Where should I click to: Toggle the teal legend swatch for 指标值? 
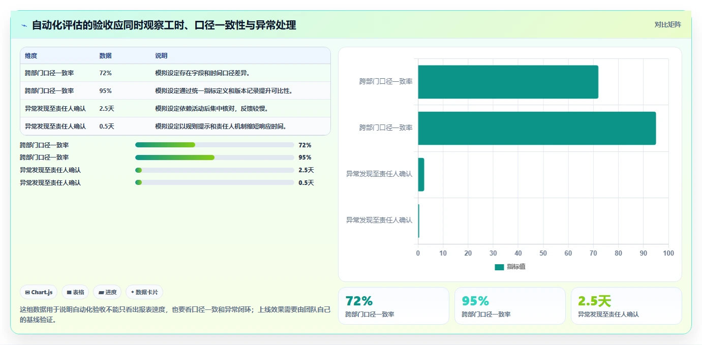pyautogui.click(x=499, y=267)
